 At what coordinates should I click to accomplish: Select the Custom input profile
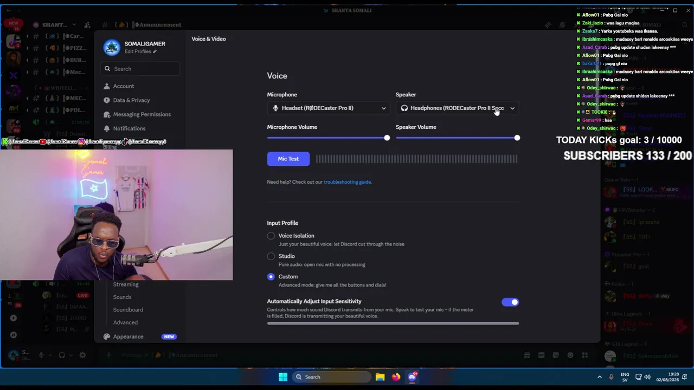[271, 277]
